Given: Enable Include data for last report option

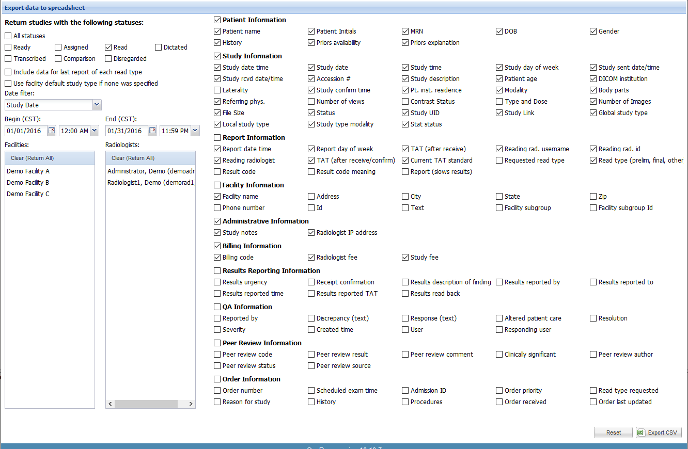Looking at the screenshot, I should (8, 72).
